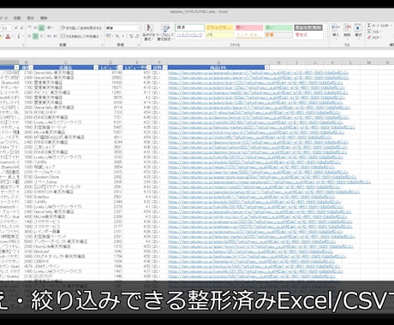Select column M header
Viewport: 394px width, 325px height.
pyautogui.click(x=369, y=62)
